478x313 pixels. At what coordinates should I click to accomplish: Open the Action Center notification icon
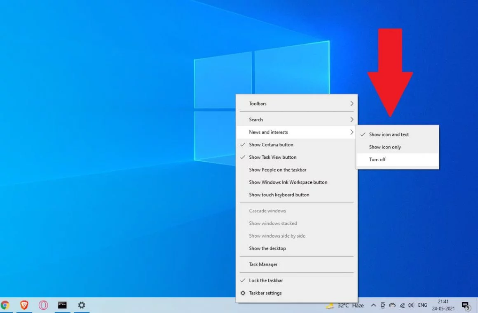pyautogui.click(x=466, y=306)
